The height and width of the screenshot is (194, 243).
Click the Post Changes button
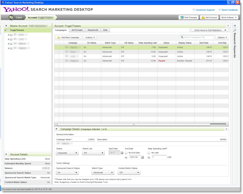[189, 18]
